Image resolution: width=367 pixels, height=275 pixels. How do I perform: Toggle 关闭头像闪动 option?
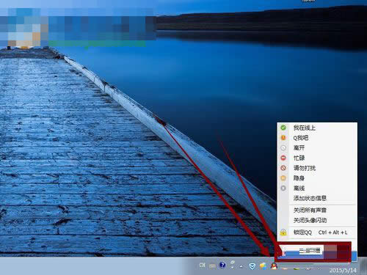click(316, 220)
